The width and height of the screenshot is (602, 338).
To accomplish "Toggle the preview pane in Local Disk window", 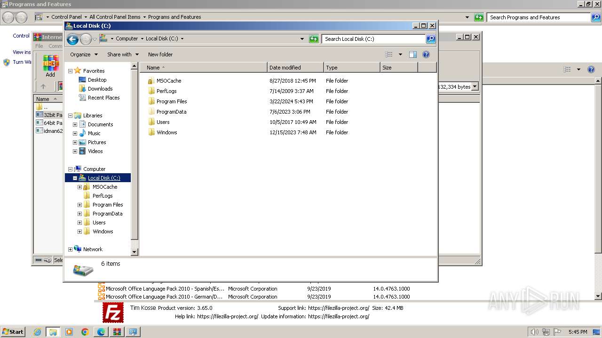I will coord(413,54).
